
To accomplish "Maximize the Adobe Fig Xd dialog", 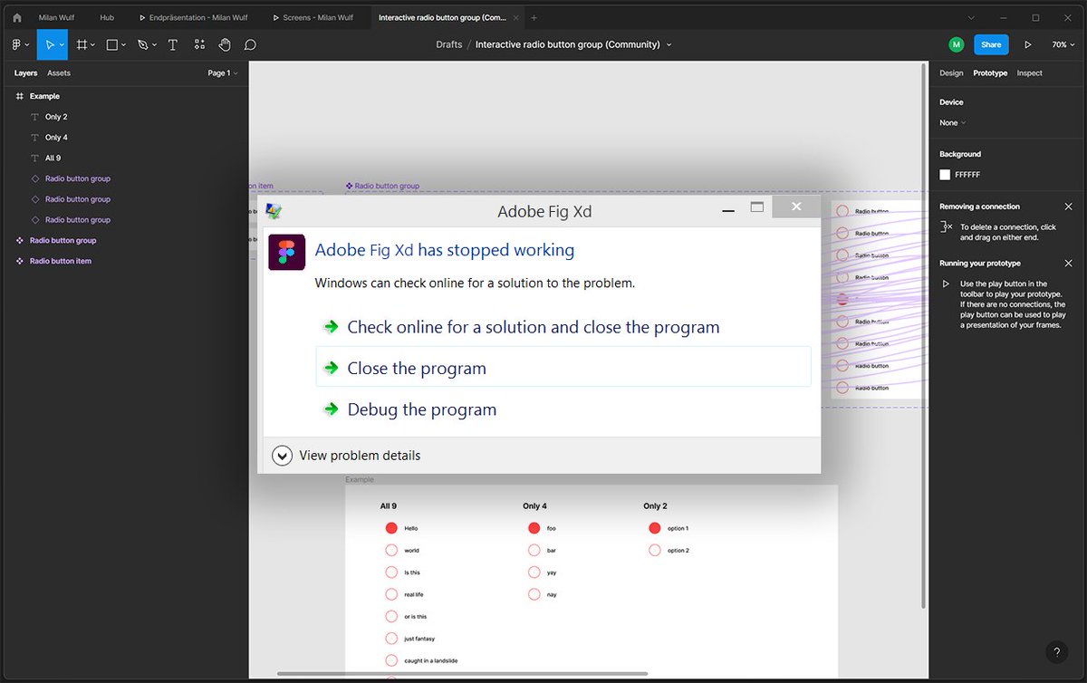I will click(x=757, y=207).
